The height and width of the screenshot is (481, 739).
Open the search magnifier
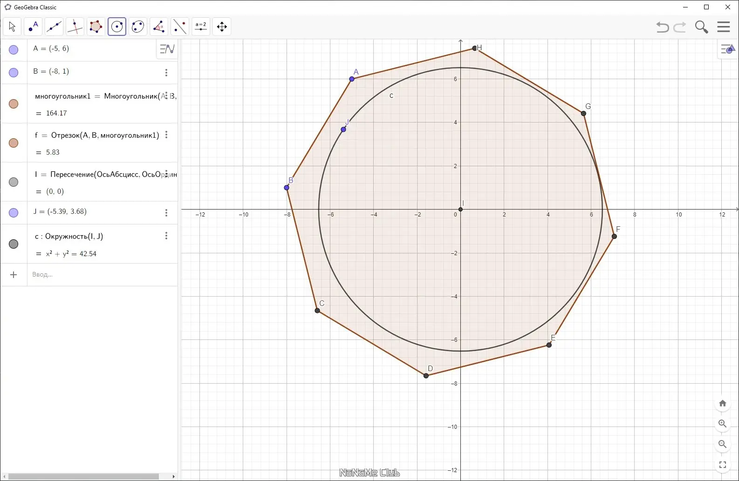pos(701,27)
